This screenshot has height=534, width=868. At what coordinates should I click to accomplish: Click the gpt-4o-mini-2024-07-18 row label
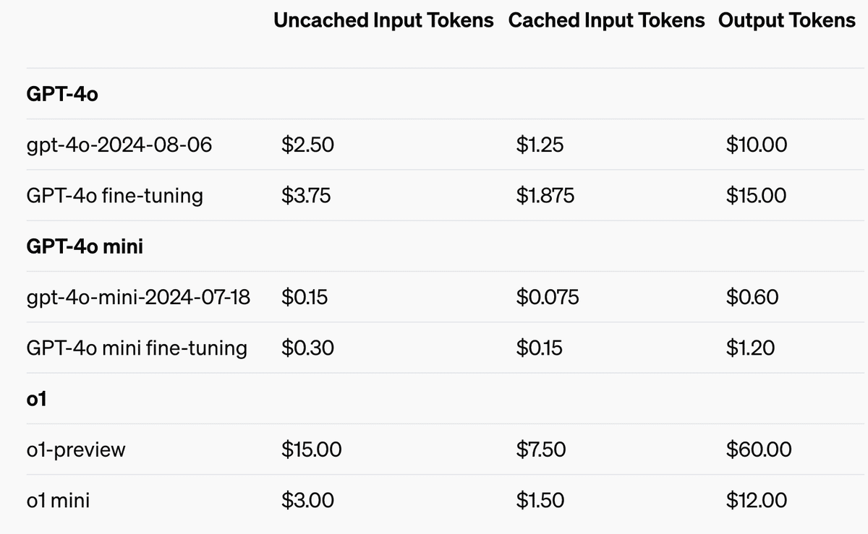click(x=137, y=297)
